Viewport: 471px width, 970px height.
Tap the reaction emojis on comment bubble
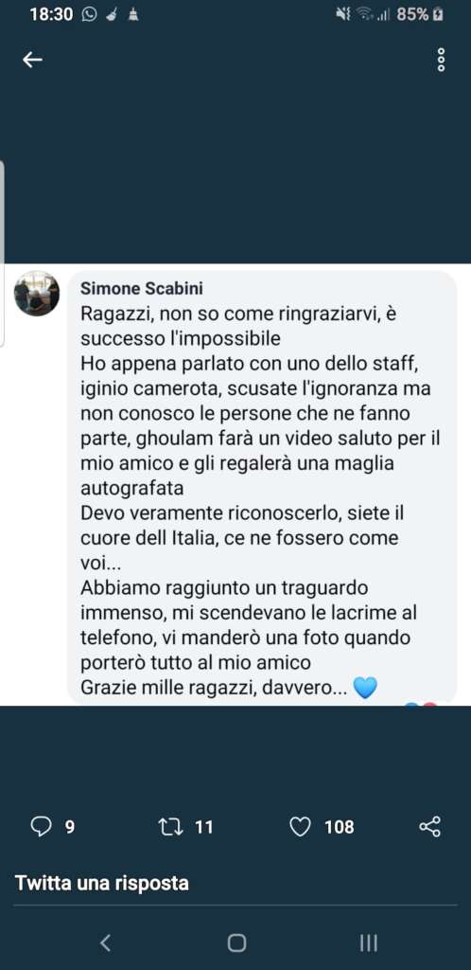coord(422,703)
